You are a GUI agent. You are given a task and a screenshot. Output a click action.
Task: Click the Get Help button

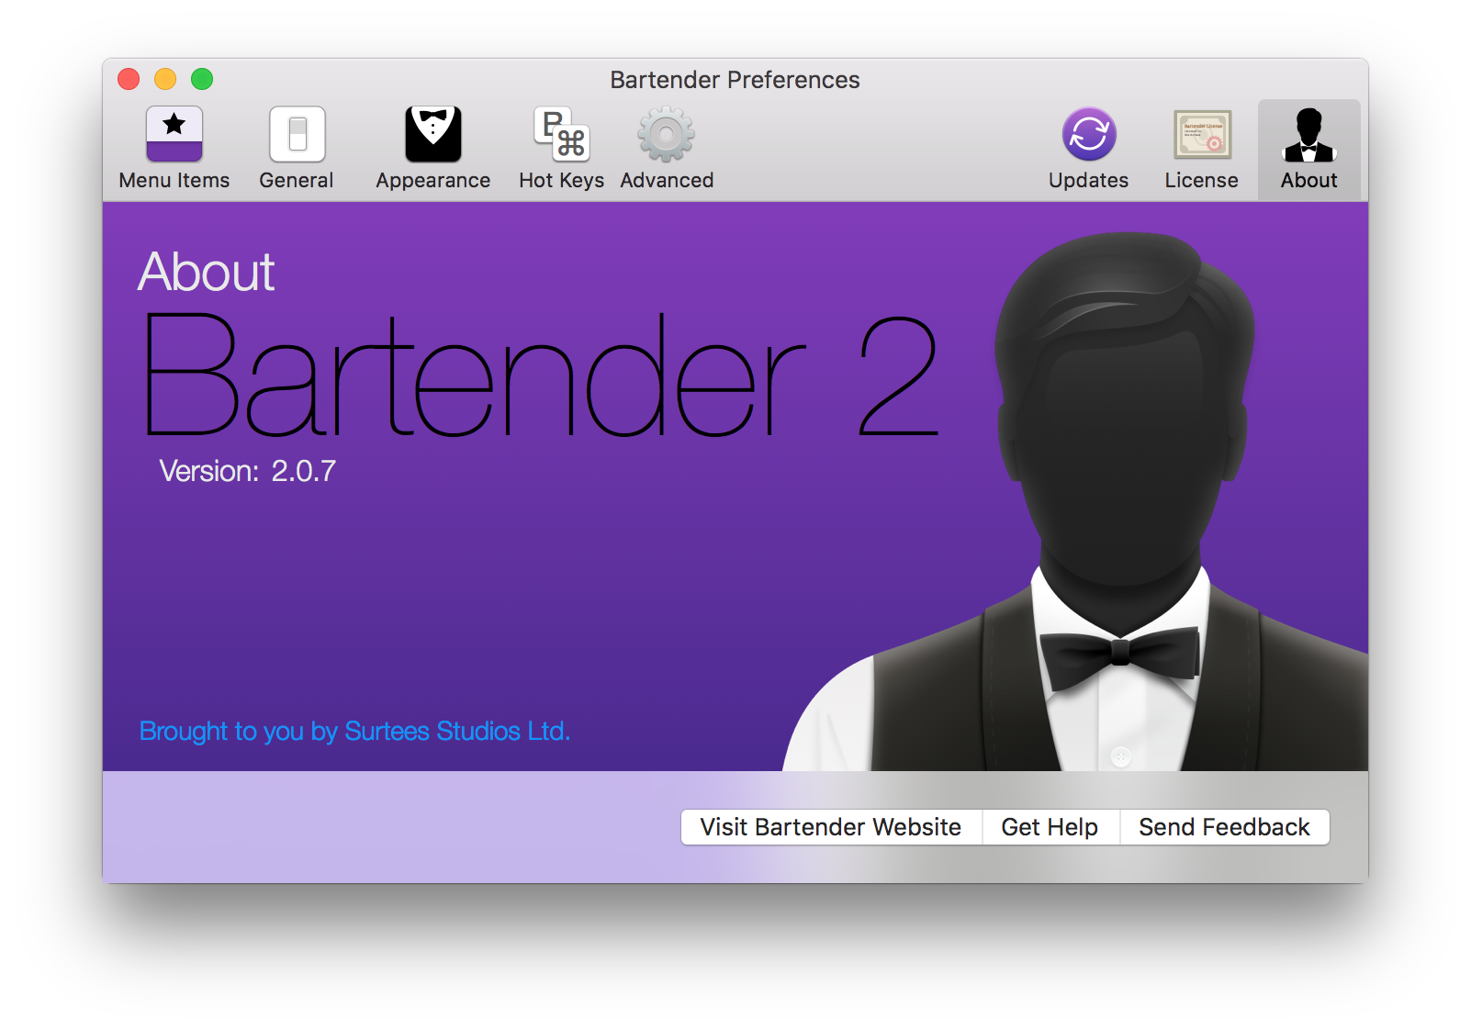point(1050,827)
